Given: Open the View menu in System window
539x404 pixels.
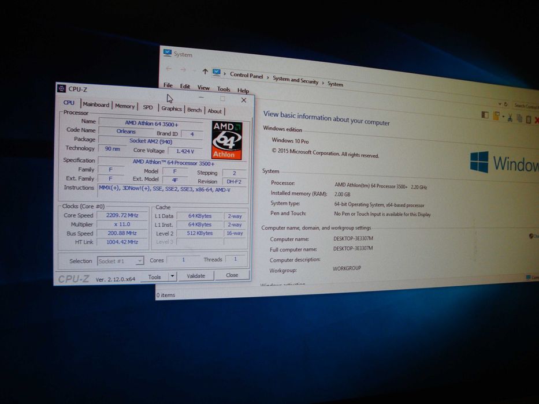Looking at the screenshot, I should pos(203,88).
